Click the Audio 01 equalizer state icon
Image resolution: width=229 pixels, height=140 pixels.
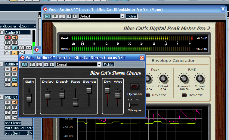click(x=21, y=48)
